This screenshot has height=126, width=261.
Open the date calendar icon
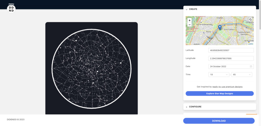point(251,66)
